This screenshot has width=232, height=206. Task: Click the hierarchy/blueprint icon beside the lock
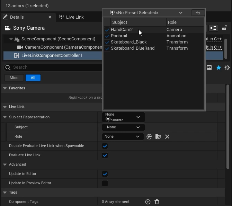tap(213, 28)
